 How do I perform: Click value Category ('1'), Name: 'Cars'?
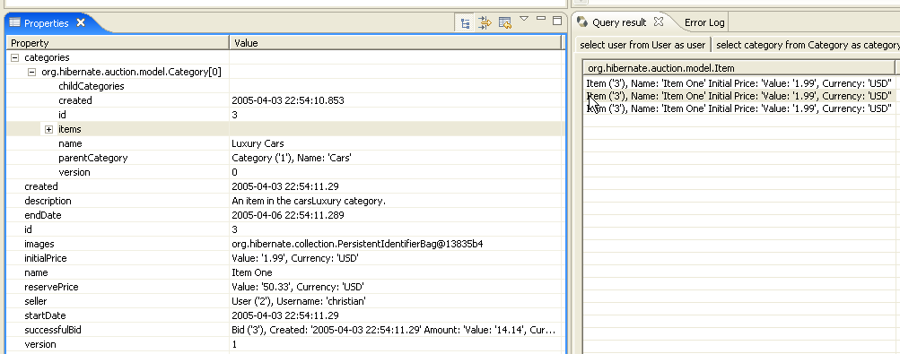(x=292, y=158)
